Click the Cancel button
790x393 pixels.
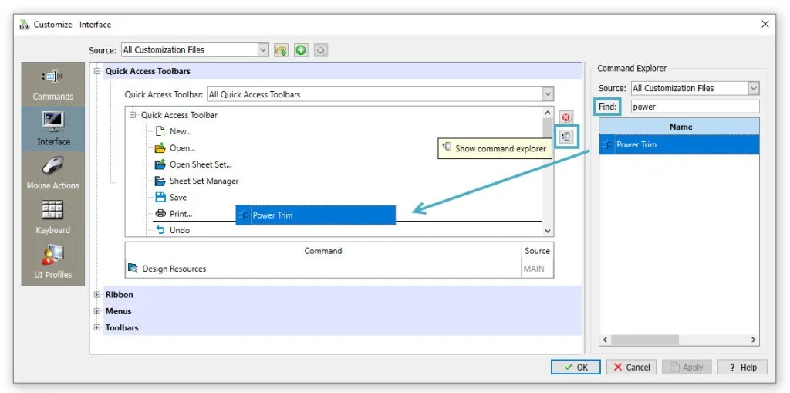pyautogui.click(x=631, y=368)
